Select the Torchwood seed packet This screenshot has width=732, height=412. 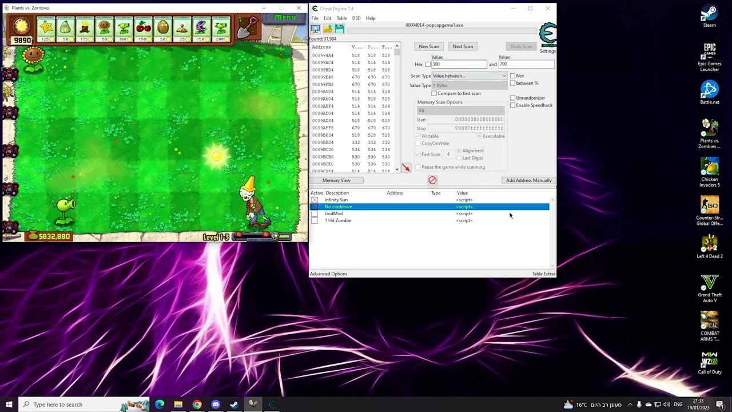[x=85, y=29]
